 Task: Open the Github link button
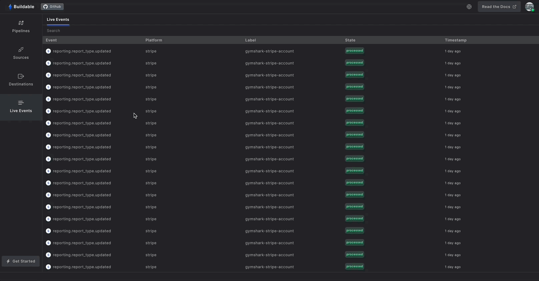[x=52, y=7]
